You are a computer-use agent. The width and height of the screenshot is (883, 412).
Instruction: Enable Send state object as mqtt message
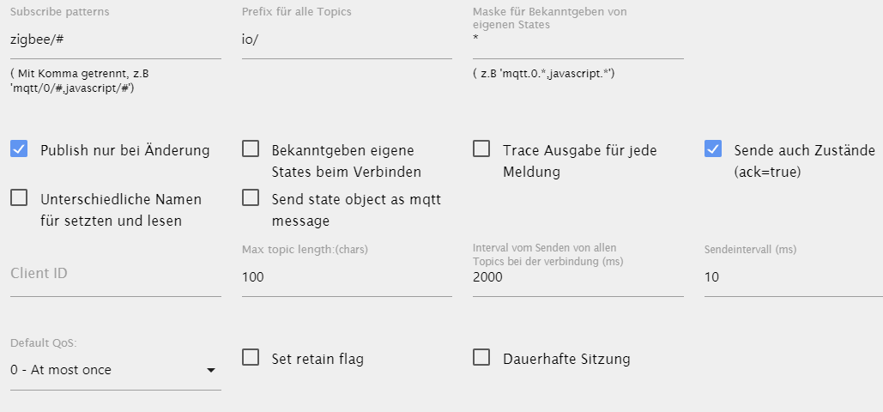pos(250,197)
